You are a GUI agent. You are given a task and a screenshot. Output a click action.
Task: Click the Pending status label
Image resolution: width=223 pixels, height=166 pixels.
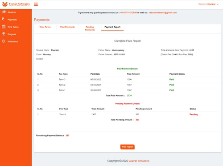194,114
